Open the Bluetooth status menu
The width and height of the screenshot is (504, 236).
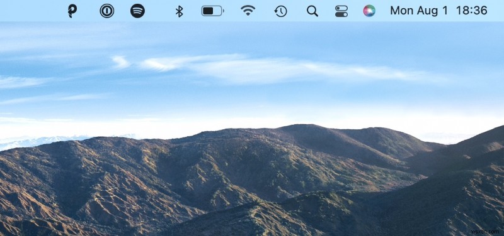[x=180, y=11]
